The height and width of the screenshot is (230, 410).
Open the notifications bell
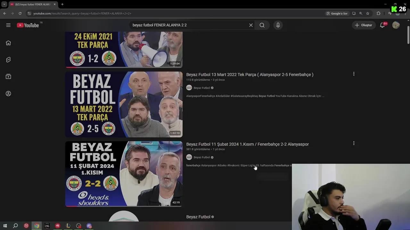[x=382, y=25]
